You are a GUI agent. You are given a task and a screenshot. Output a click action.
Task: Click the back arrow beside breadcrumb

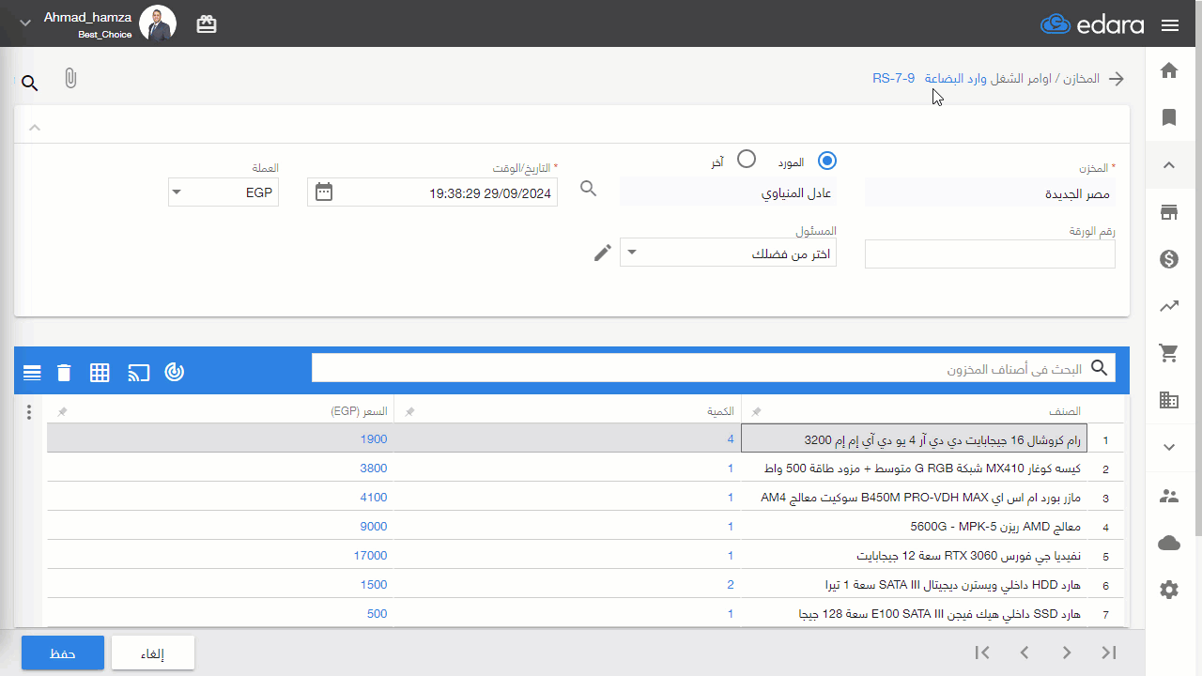1117,79
